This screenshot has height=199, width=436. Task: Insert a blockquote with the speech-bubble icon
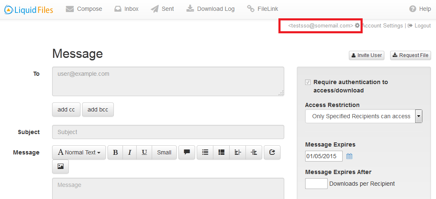(187, 152)
